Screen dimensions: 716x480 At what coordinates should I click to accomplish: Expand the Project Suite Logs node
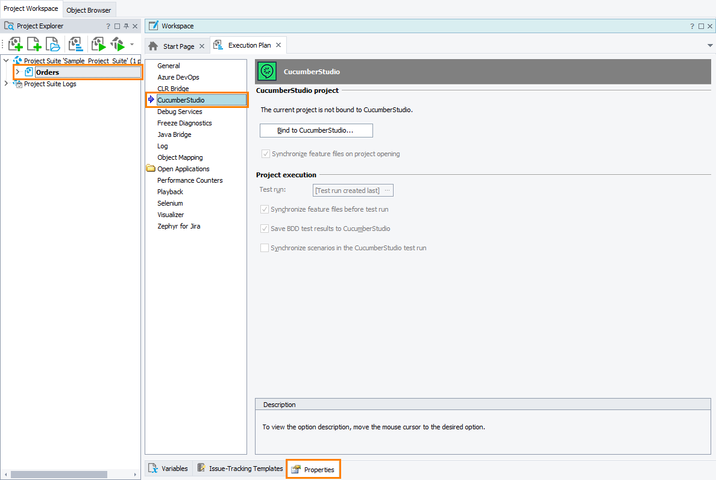point(6,84)
